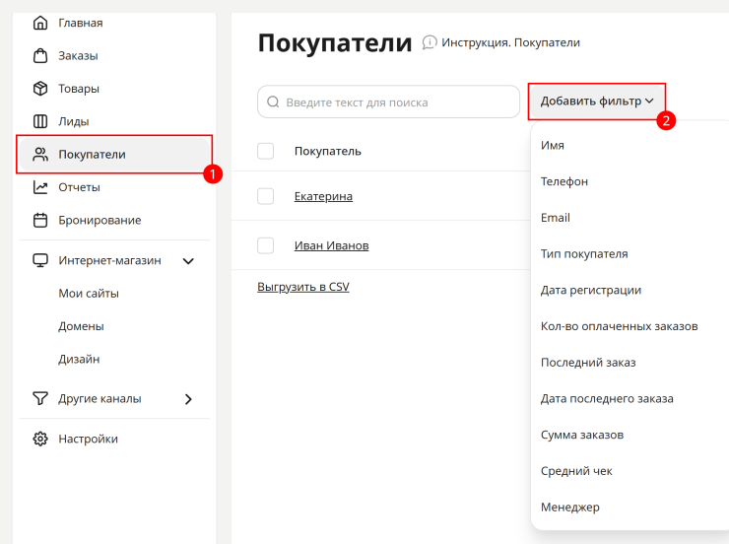Click the chart icon beside Отчеты
Screen dimensions: 729x544
click(x=40, y=187)
